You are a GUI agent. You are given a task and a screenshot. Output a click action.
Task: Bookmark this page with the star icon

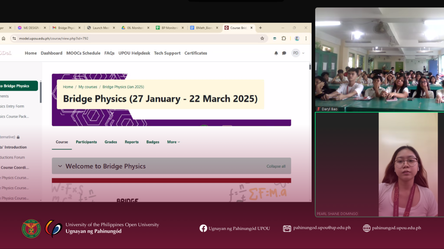(x=262, y=38)
